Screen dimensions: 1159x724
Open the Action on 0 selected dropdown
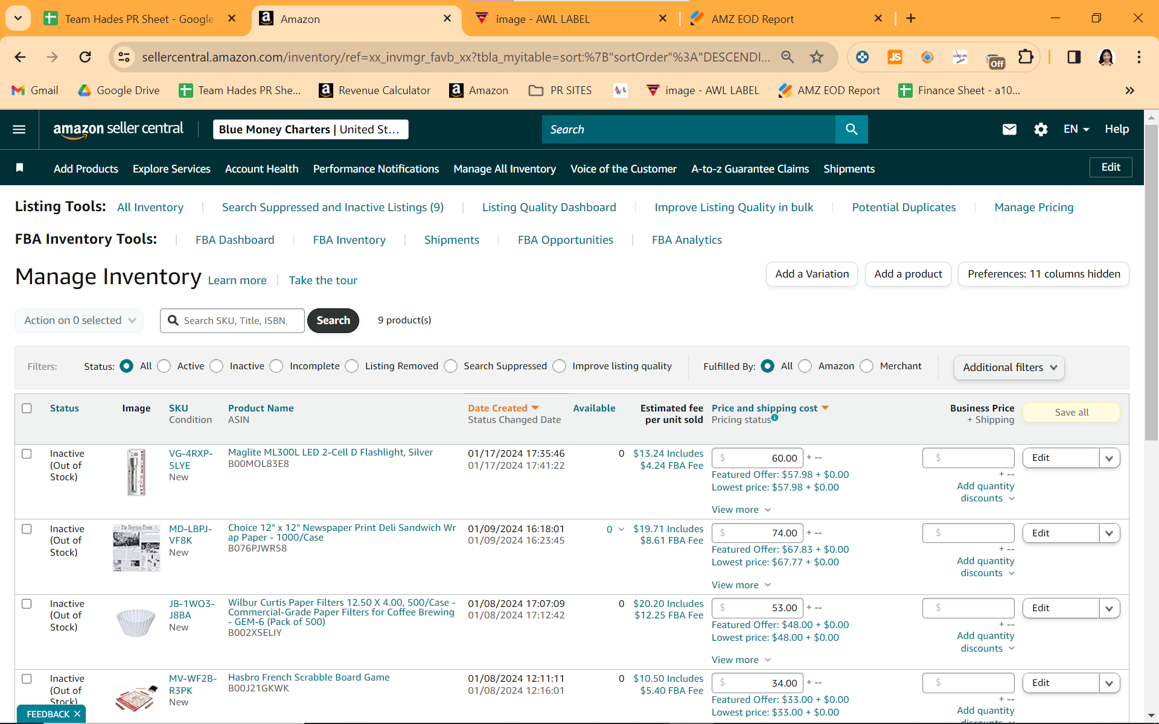click(x=79, y=320)
